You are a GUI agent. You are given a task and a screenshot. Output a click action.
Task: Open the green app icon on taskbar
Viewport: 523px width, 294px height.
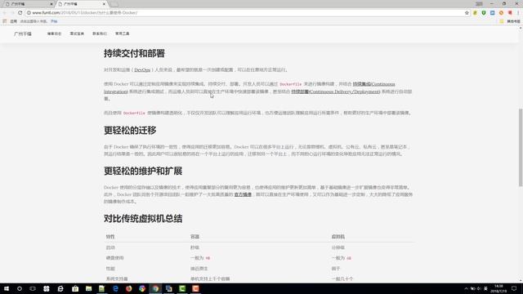[182, 288]
